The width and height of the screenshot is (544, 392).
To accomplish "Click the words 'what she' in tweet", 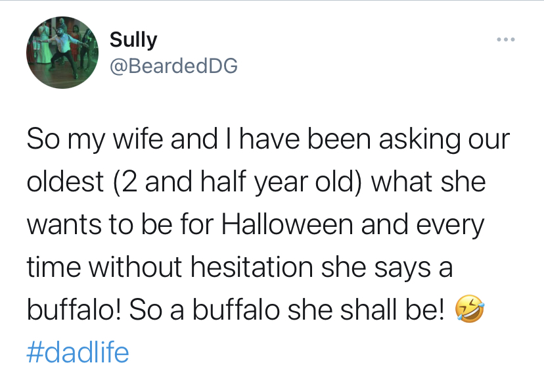I will [x=428, y=182].
